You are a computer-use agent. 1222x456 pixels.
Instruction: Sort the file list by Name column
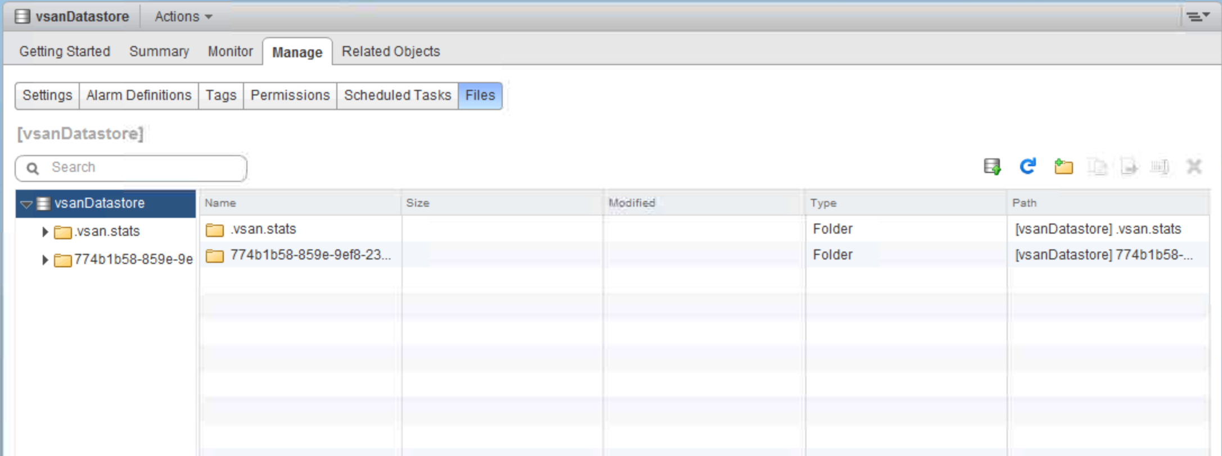(x=220, y=203)
